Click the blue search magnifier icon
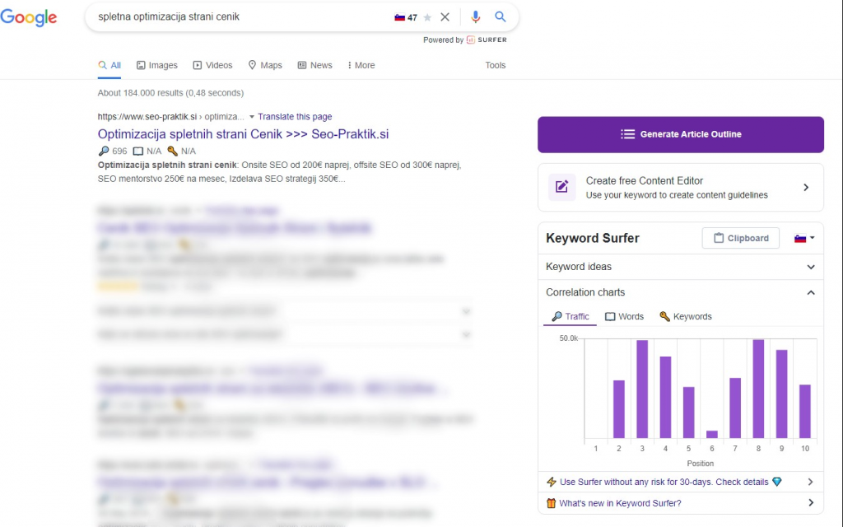843x527 pixels. coord(501,16)
